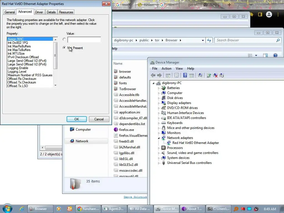Click the Property list scroll down arrow
This screenshot has width=284, height=213.
tap(55, 85)
